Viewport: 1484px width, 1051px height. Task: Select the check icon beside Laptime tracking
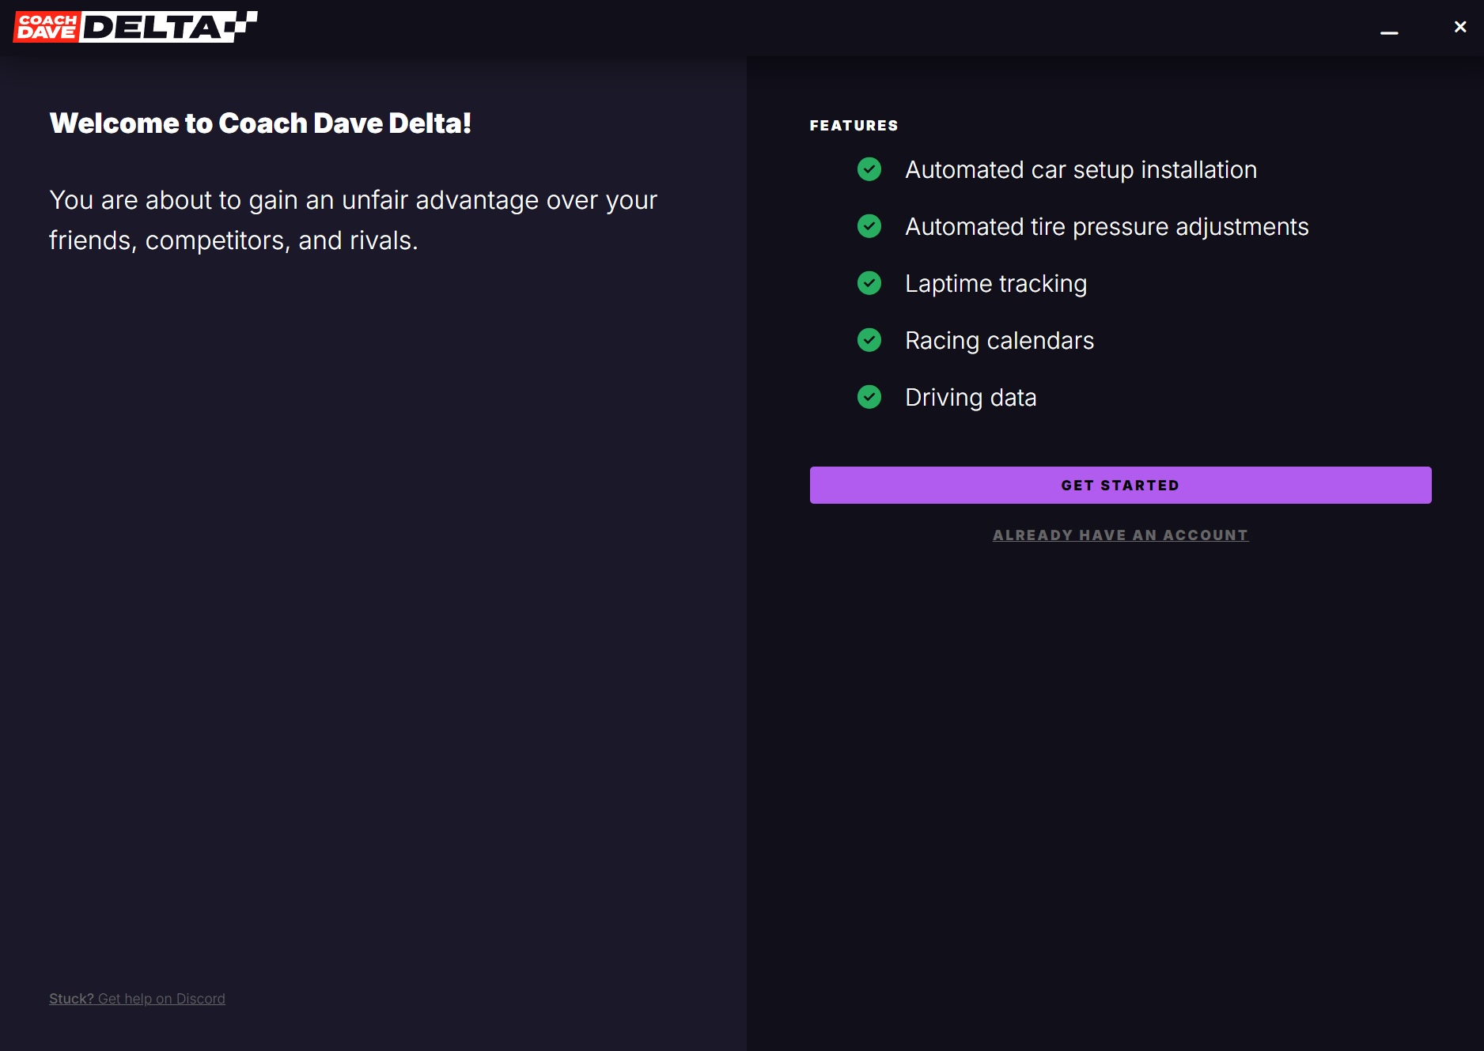point(870,284)
